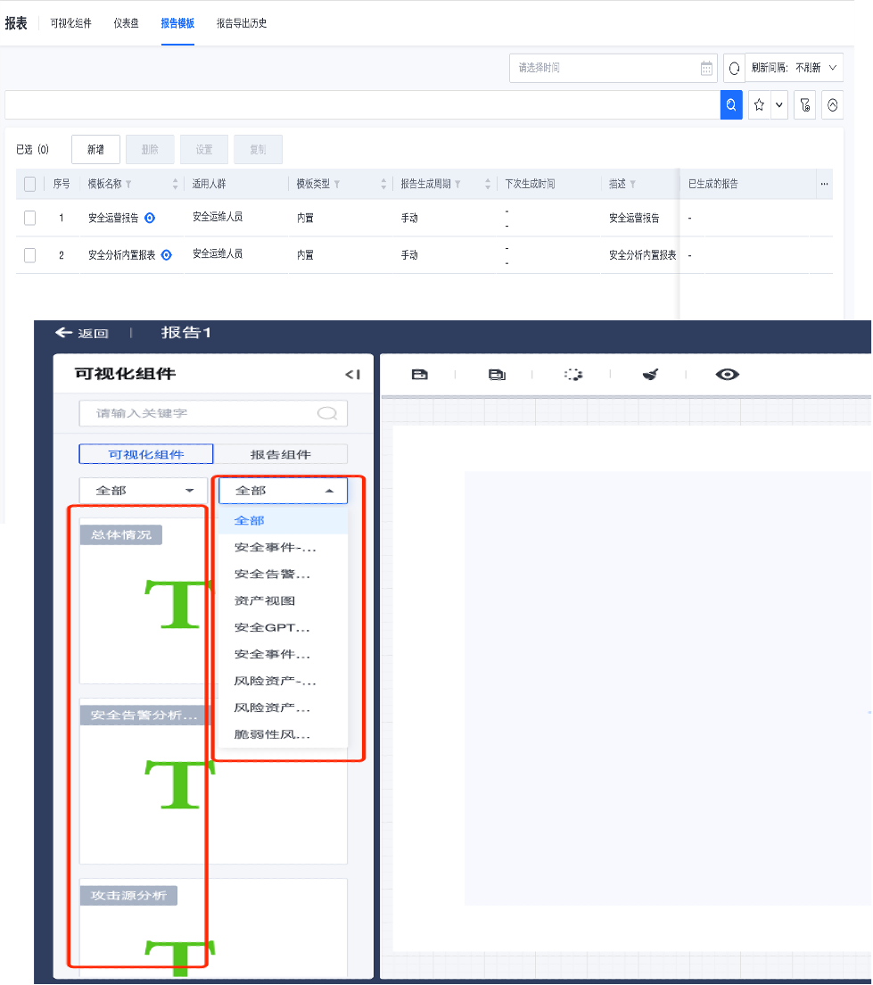Screen dimensions: 873x985
Task: Click the blue icon beside 安全运营报告 name
Action: 150,218
